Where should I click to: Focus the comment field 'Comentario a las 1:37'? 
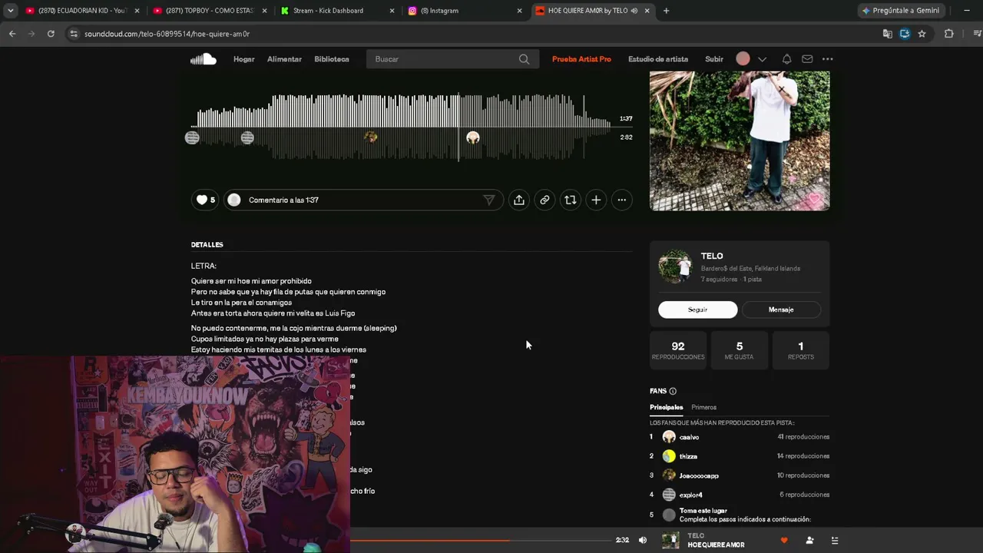(x=363, y=200)
